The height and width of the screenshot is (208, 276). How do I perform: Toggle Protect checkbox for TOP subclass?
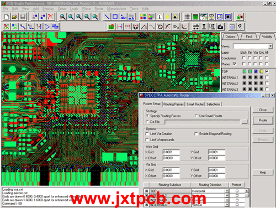pos(237,191)
